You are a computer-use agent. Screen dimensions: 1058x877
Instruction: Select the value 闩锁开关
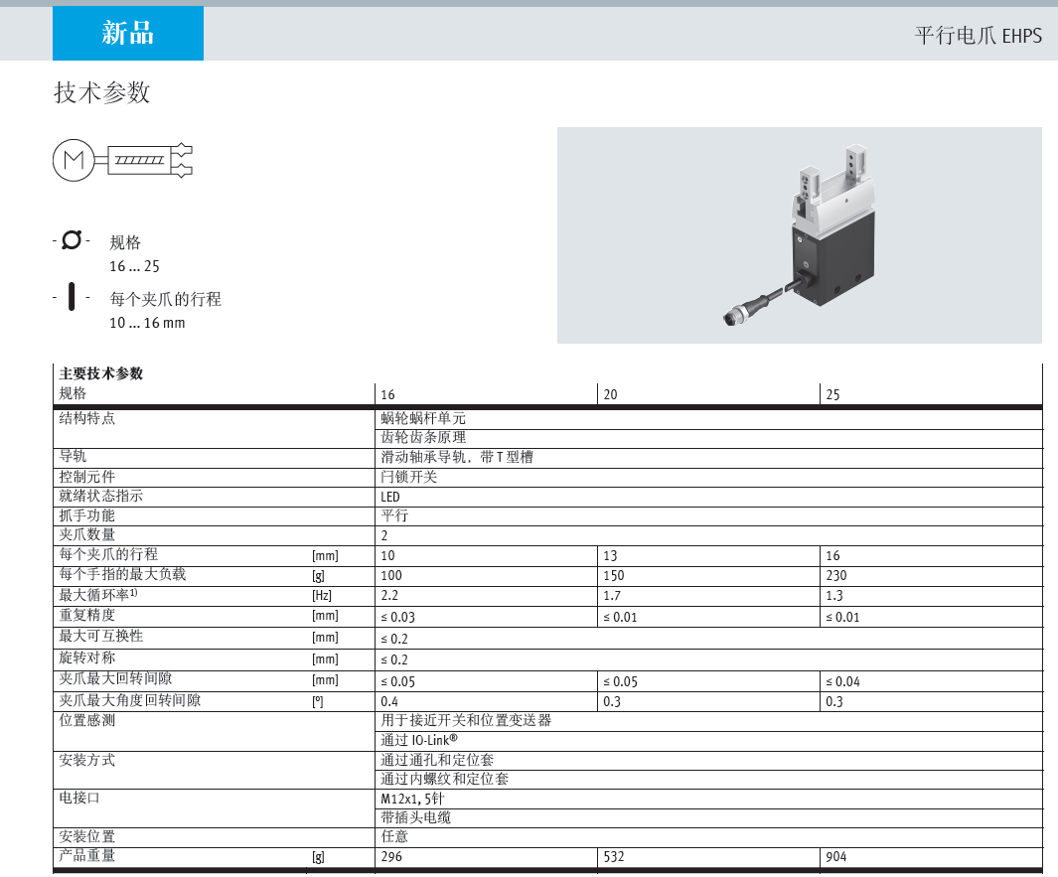tap(409, 477)
